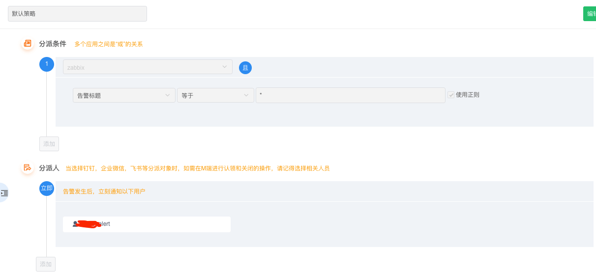This screenshot has width=596, height=274.
Task: Click 添加 below the assignee section
Action: tap(46, 264)
